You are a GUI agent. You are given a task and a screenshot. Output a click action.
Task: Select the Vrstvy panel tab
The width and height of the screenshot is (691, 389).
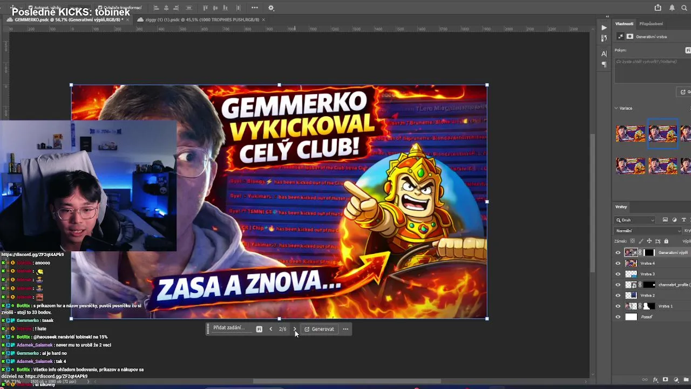pyautogui.click(x=621, y=207)
